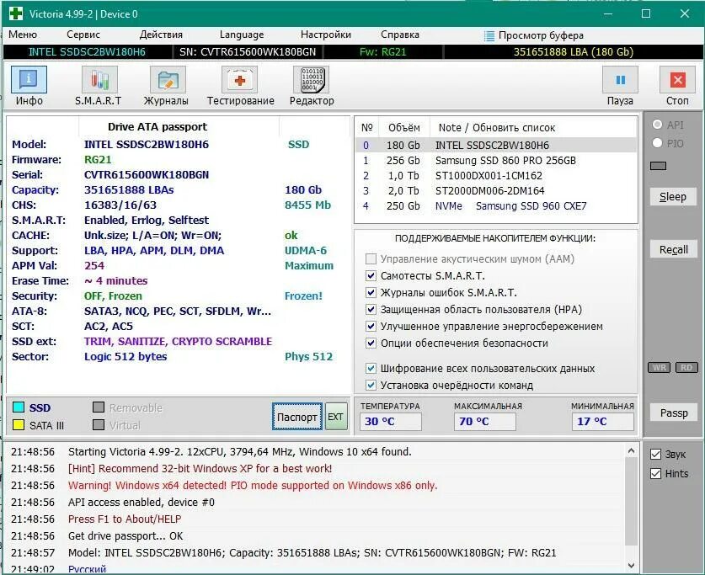Viewport: 705px width, 575px height.
Task: Click the МАКСИМАЛЬНАЯ 70 °C field
Action: click(x=484, y=422)
